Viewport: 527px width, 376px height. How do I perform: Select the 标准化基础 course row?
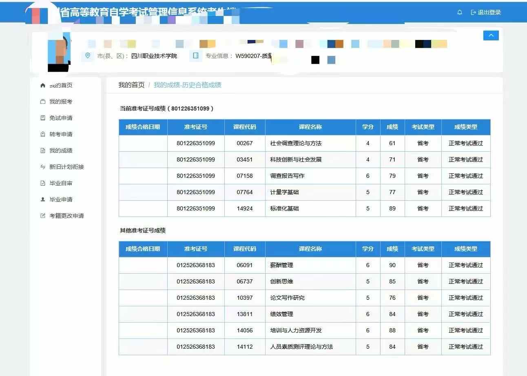(x=284, y=208)
